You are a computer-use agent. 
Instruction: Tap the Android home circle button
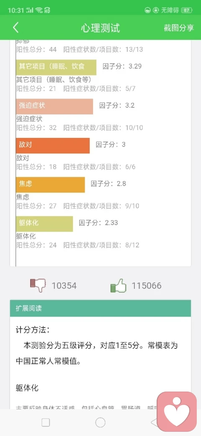[100, 423]
